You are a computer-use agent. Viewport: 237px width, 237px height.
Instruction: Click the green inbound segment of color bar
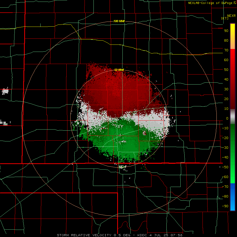(233, 154)
